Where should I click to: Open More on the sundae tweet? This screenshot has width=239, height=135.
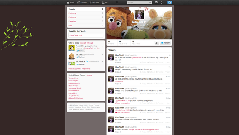point(167,132)
